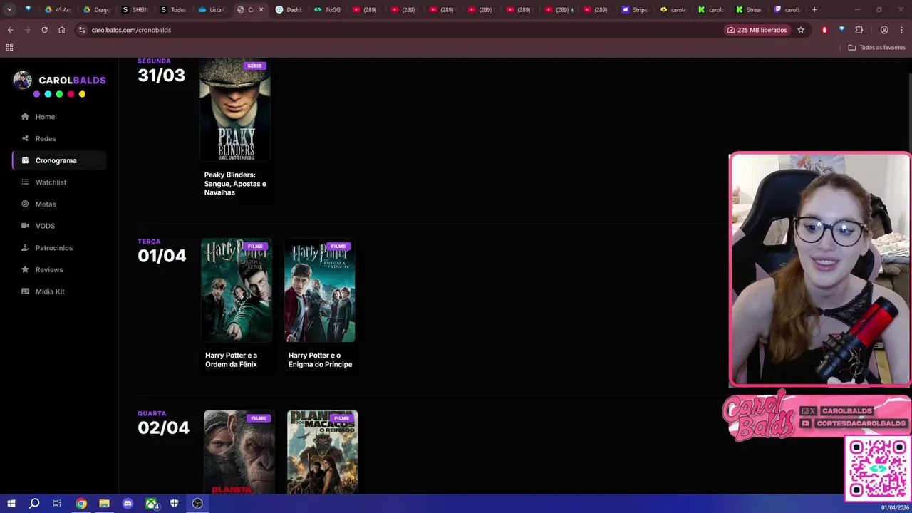Open the Planeta dos Macacos ape-face poster
The width and height of the screenshot is (912, 513).
[239, 452]
